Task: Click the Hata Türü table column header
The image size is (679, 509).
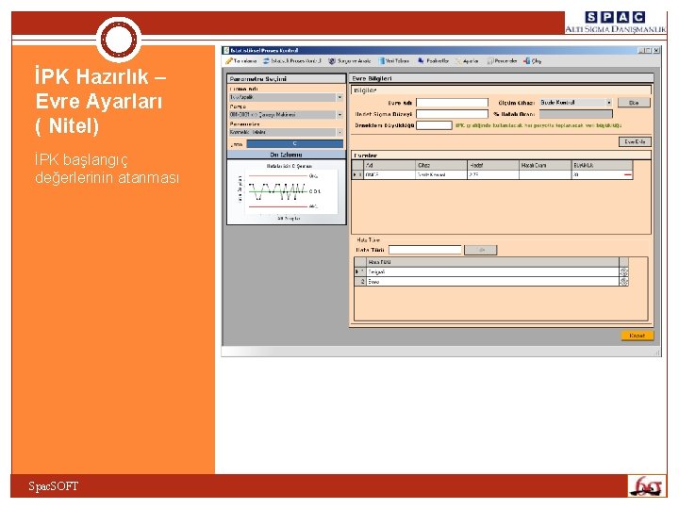Action: (x=493, y=262)
